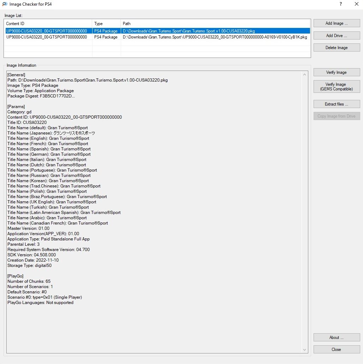Click the Add Drive button
This screenshot has width=363, height=364.
(337, 36)
